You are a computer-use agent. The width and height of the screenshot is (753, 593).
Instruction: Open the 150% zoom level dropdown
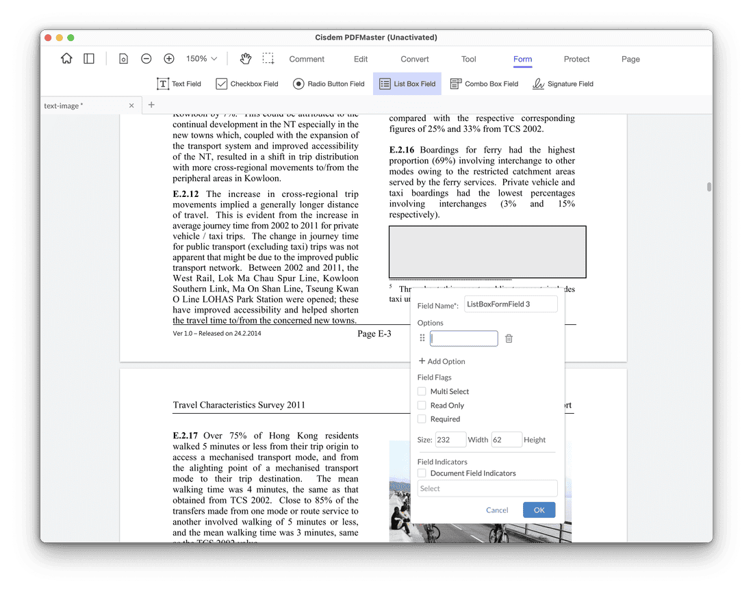202,59
